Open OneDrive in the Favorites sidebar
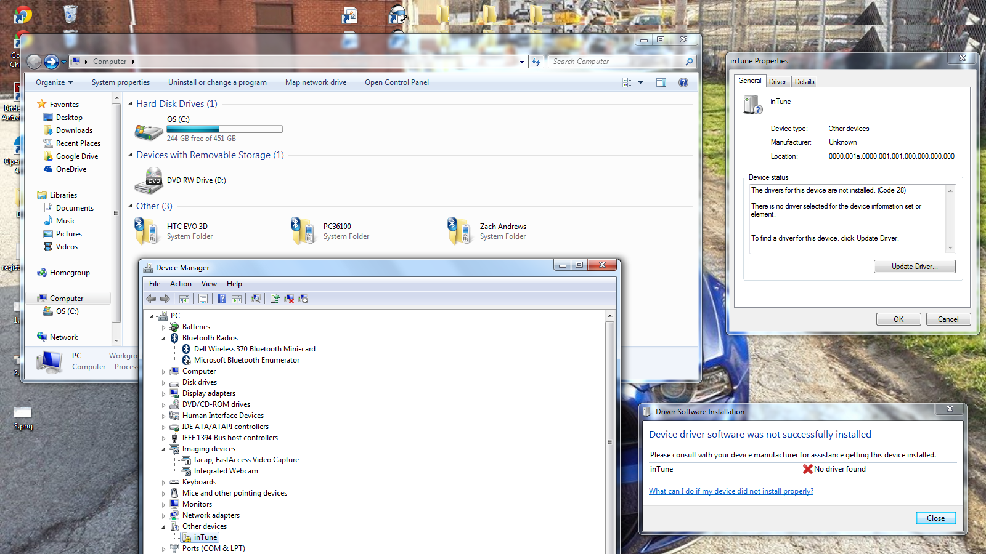 pos(65,169)
